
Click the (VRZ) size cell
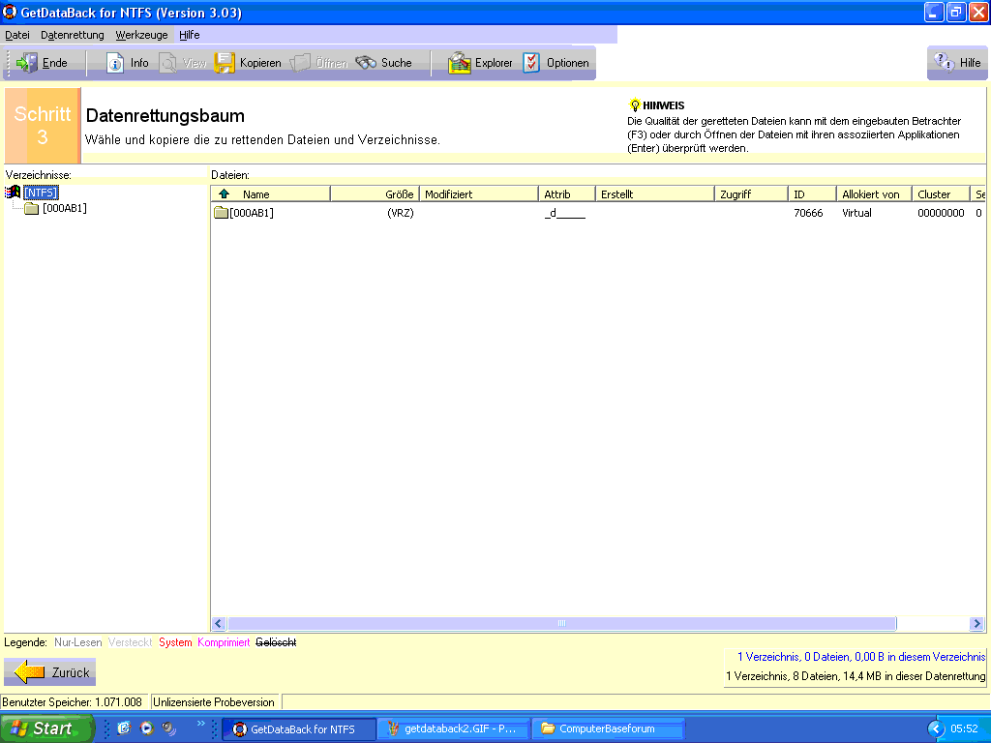tap(400, 213)
